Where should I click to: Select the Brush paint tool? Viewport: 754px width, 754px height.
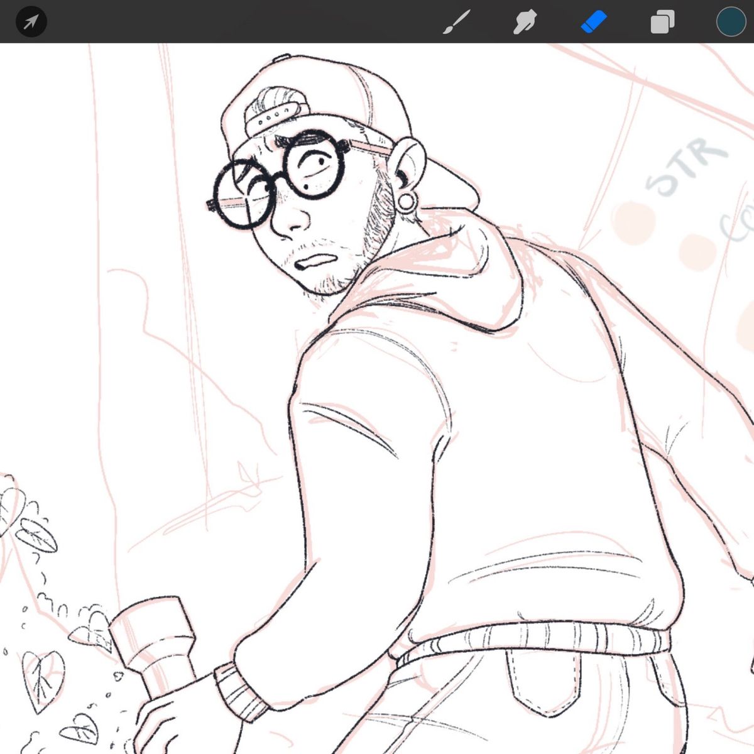click(x=458, y=22)
